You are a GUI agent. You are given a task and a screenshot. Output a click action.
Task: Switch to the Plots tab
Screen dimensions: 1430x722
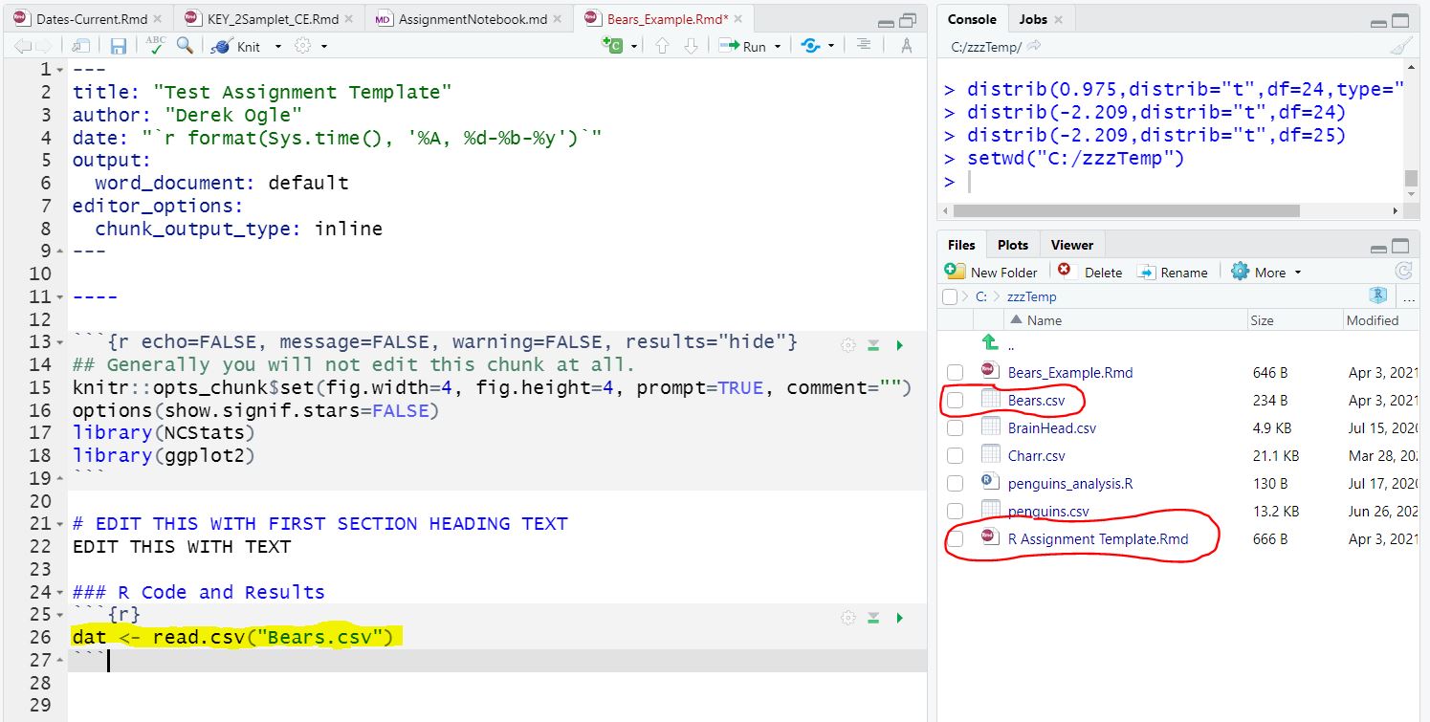[x=1012, y=244]
